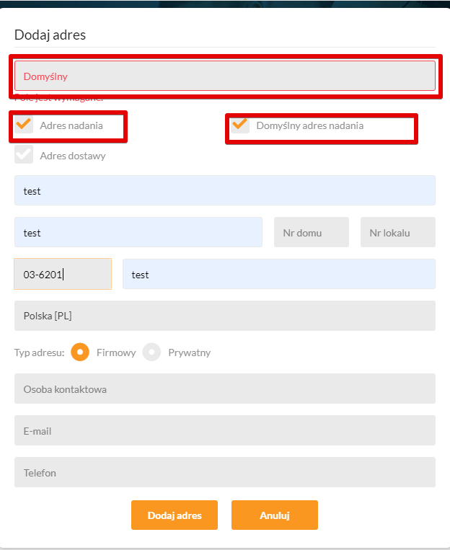This screenshot has height=550, width=450.
Task: Select the Firmowy address type
Action: pos(81,352)
